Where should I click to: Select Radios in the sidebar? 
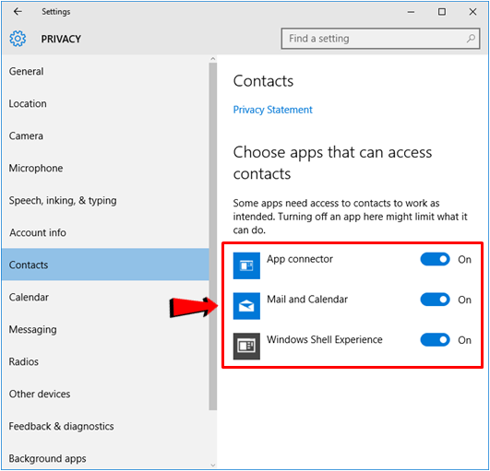tap(105, 361)
